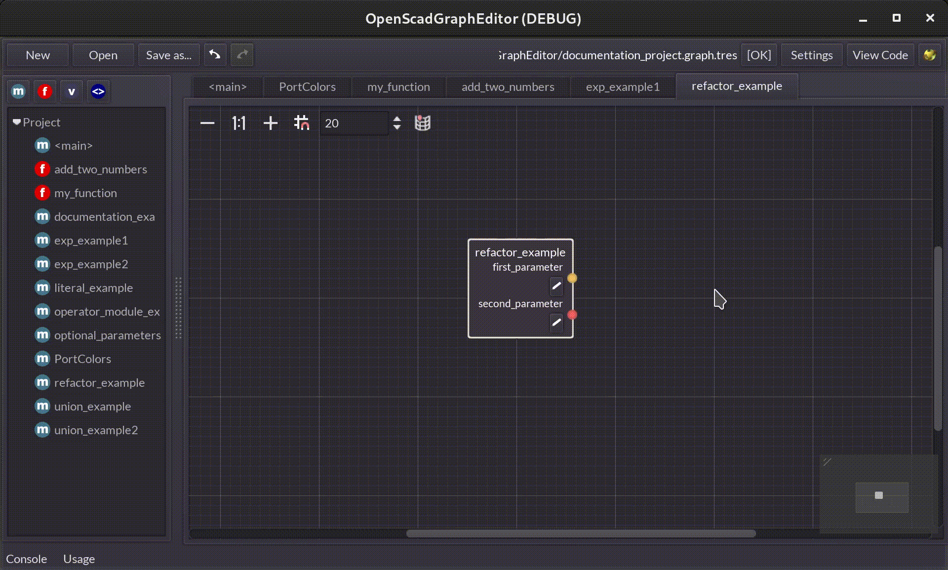Switch to the my_function tab
This screenshot has width=948, height=570.
click(x=398, y=87)
